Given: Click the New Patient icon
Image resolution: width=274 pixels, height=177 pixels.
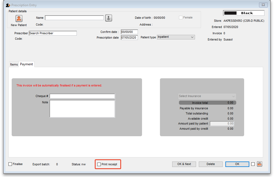Looking at the screenshot, I should pyautogui.click(x=19, y=18).
